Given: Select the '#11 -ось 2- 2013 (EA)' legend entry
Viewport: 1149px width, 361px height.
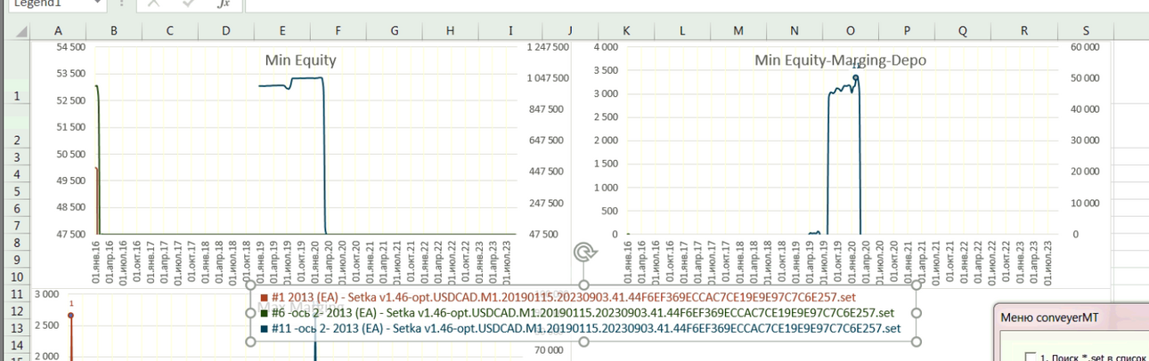Looking at the screenshot, I should [x=580, y=328].
